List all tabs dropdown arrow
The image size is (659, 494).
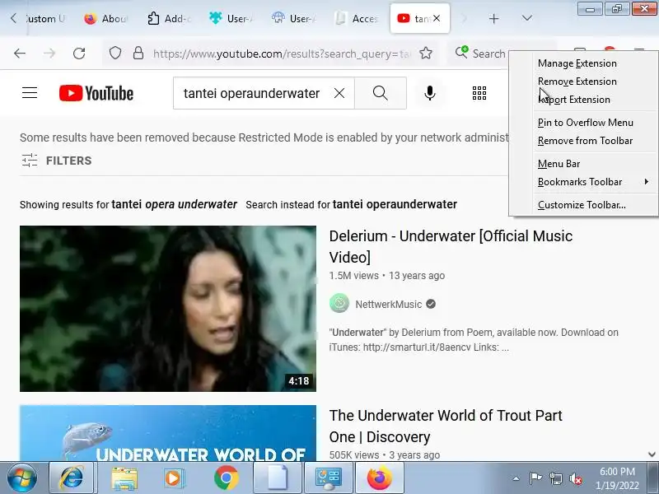point(526,18)
